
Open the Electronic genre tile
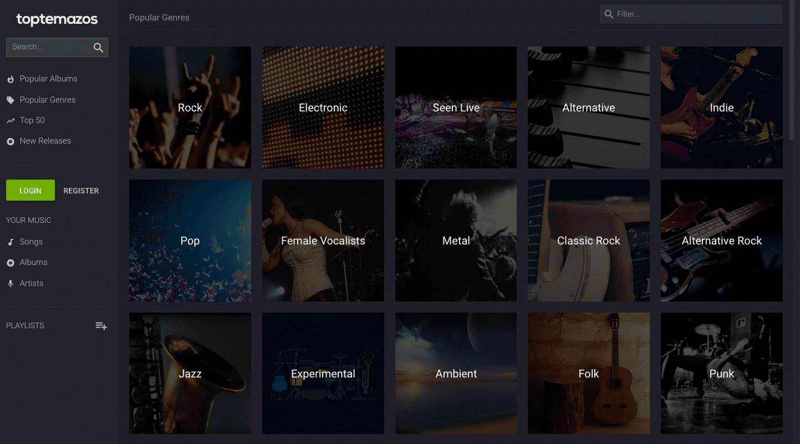[323, 108]
